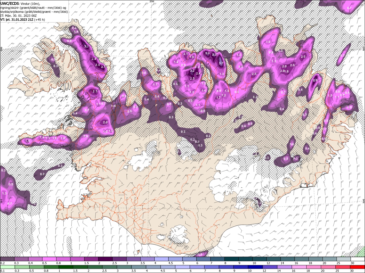Click the 2.9 snowfall value on the map
The image size is (365, 273).
coord(315,80)
